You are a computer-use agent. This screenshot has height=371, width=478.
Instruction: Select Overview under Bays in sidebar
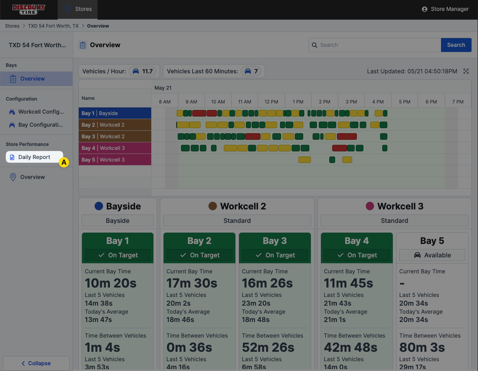pyautogui.click(x=33, y=79)
